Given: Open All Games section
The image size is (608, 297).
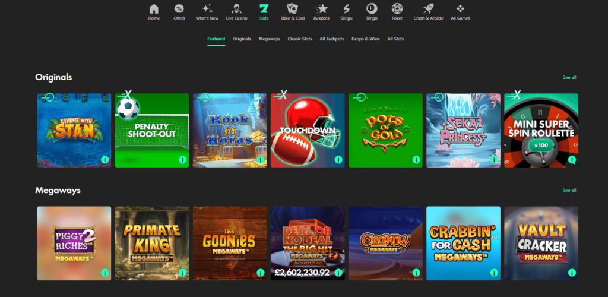Looking at the screenshot, I should click(x=460, y=12).
